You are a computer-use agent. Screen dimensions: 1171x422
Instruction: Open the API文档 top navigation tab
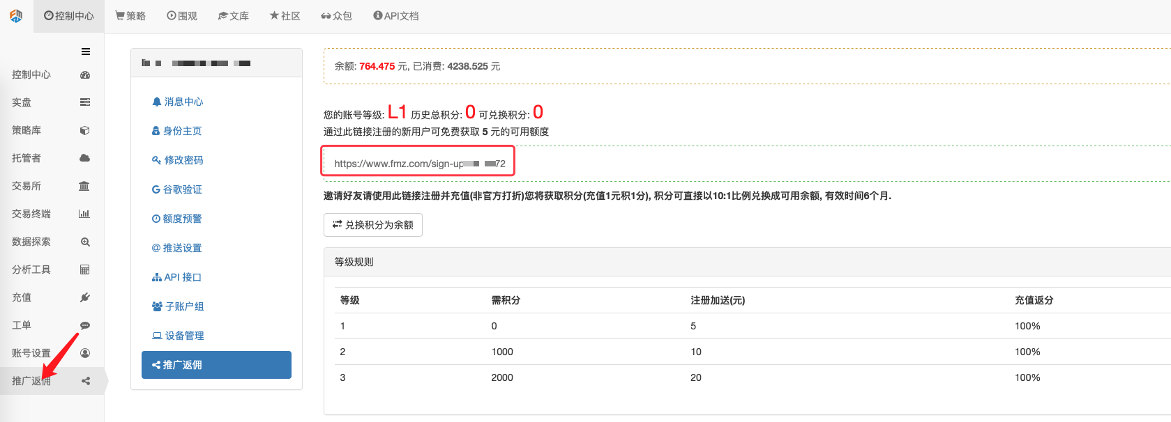396,16
